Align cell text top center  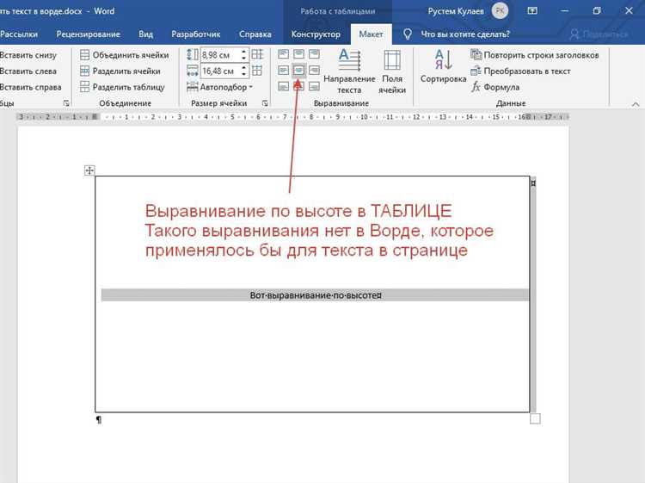point(299,54)
